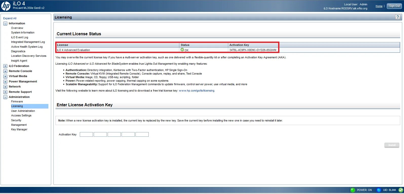
Task: Open the Overview page
Action: [x=17, y=28]
